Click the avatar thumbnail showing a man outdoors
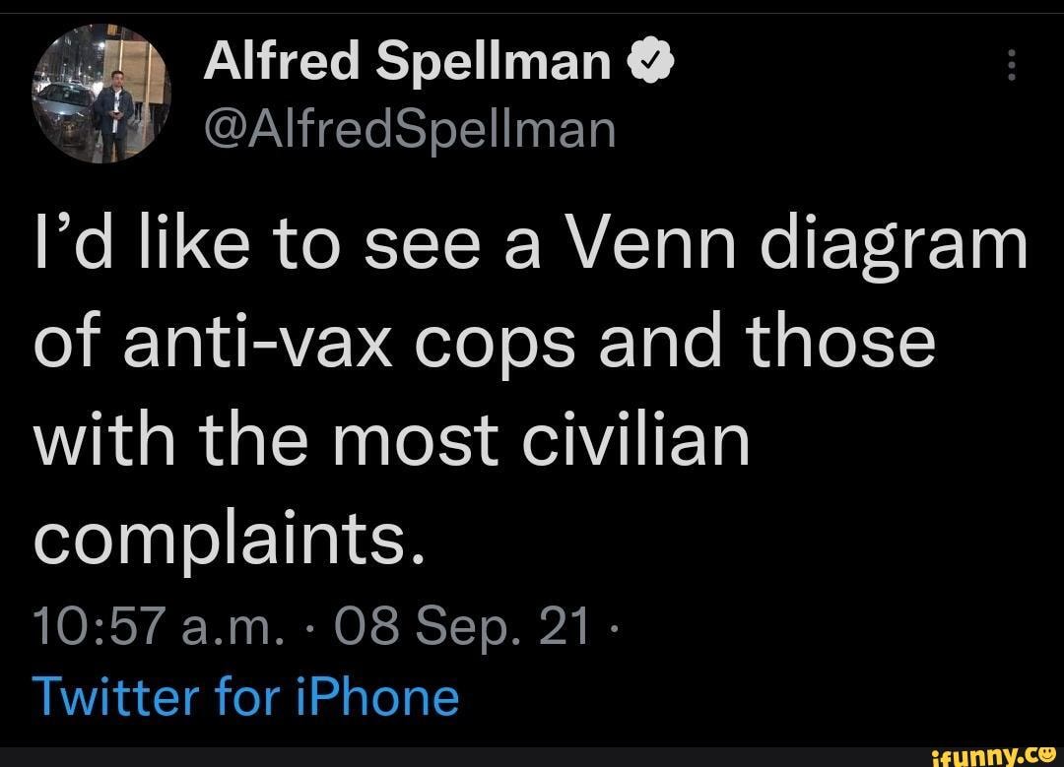Screen dimensions: 1064x767 tap(103, 94)
